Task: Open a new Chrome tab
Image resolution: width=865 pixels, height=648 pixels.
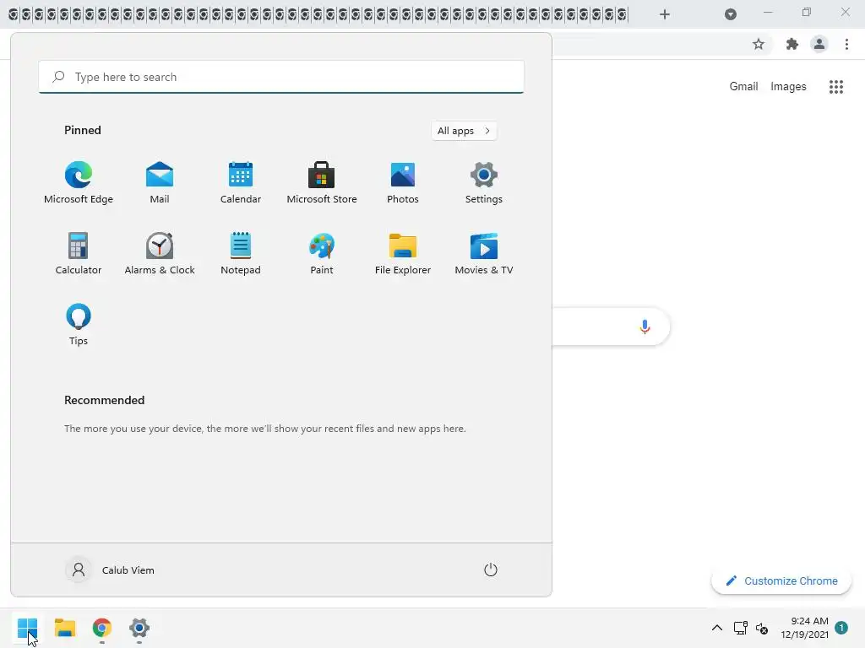Action: click(665, 14)
